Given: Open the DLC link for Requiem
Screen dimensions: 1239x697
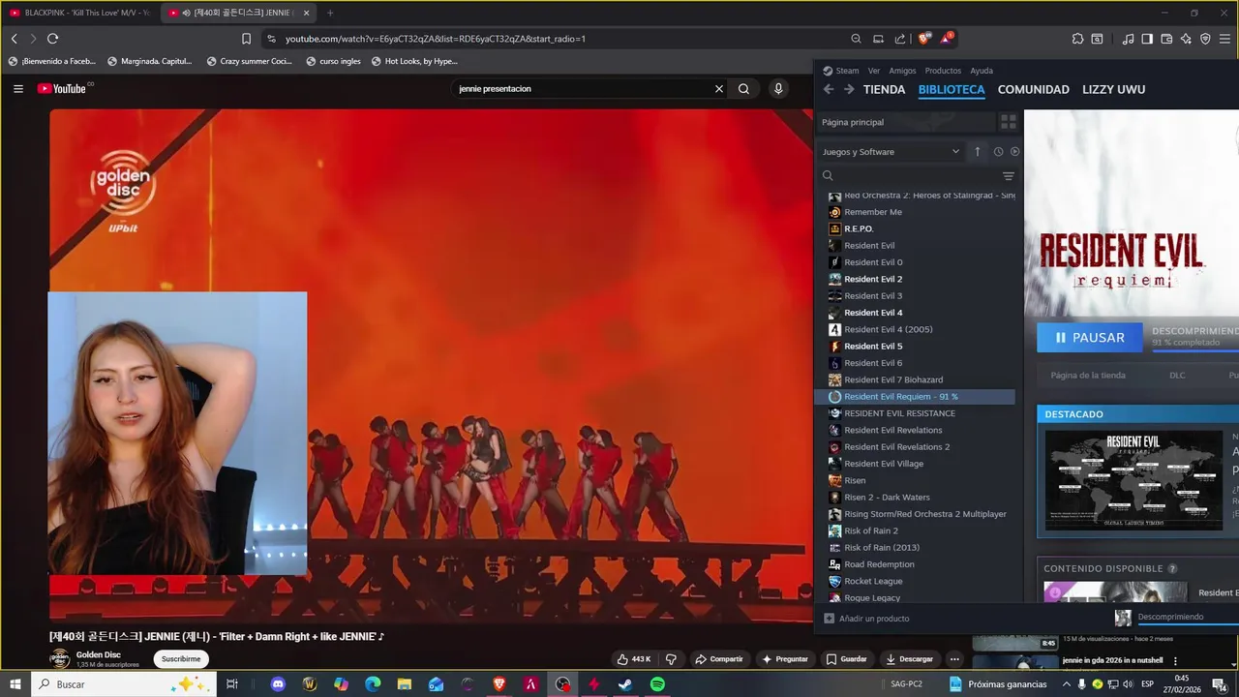Looking at the screenshot, I should pos(1177,376).
